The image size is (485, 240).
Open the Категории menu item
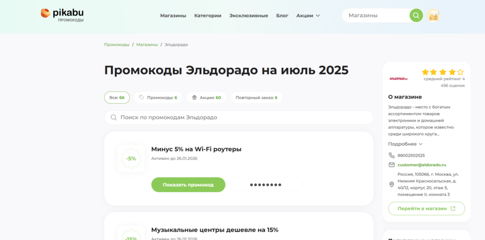pyautogui.click(x=208, y=16)
